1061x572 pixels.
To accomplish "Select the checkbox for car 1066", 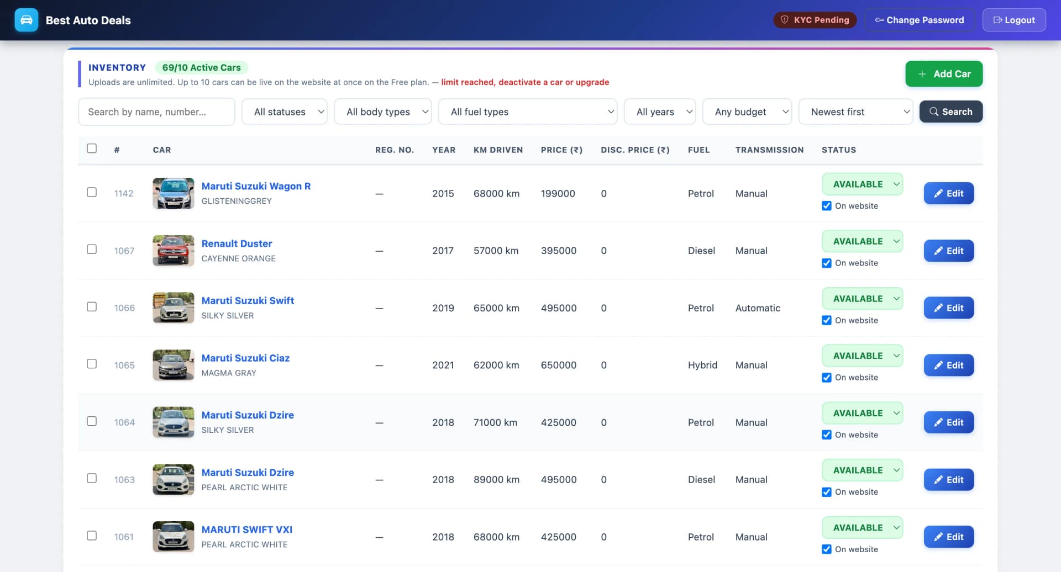I will [x=92, y=307].
